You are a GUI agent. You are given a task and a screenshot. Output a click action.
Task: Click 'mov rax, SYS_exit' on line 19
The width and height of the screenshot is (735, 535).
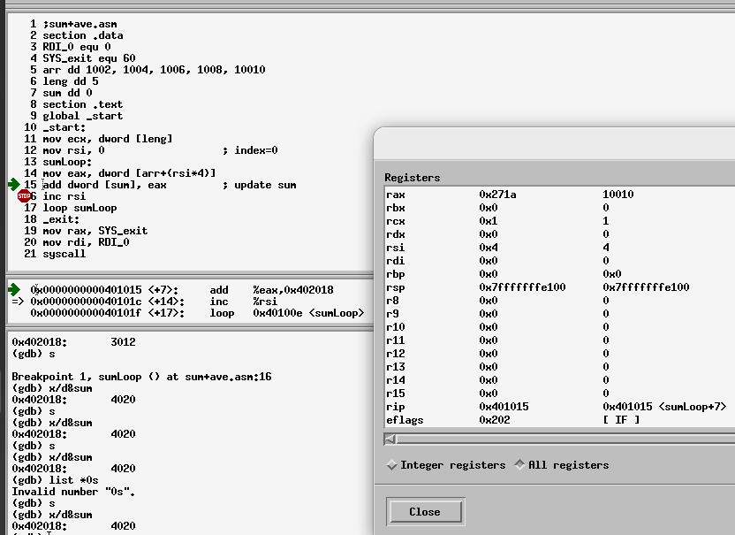pyautogui.click(x=95, y=231)
